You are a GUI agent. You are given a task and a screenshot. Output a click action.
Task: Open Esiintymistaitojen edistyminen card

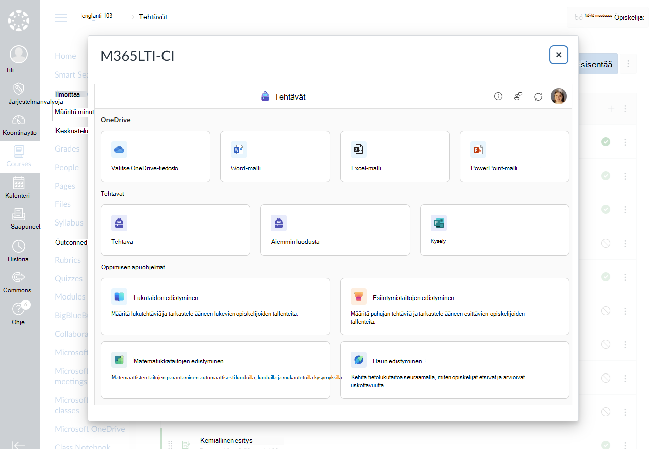point(455,307)
